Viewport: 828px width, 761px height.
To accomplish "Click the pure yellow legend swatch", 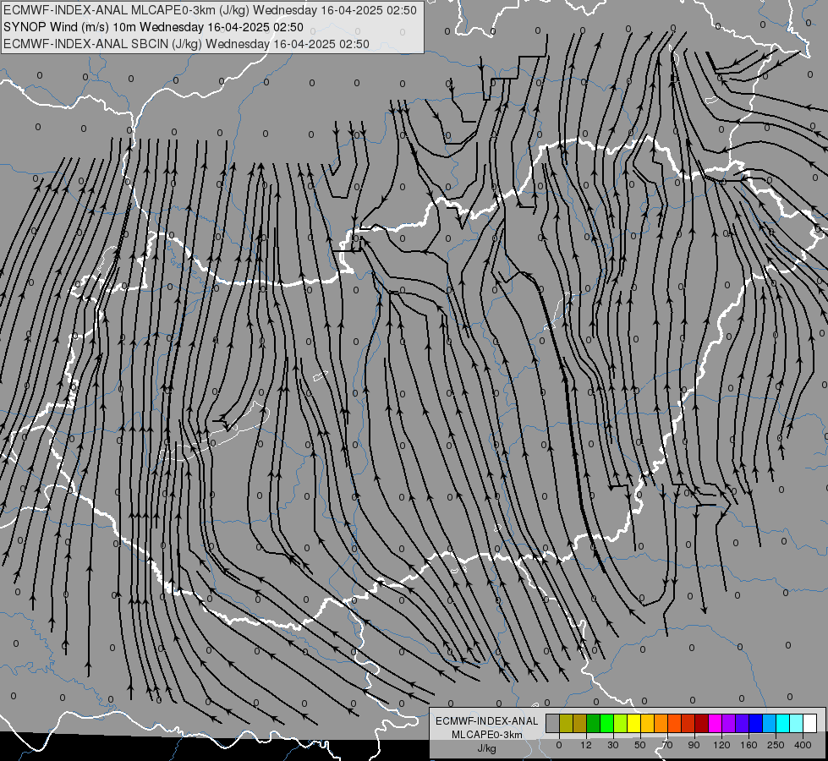I will pyautogui.click(x=634, y=723).
